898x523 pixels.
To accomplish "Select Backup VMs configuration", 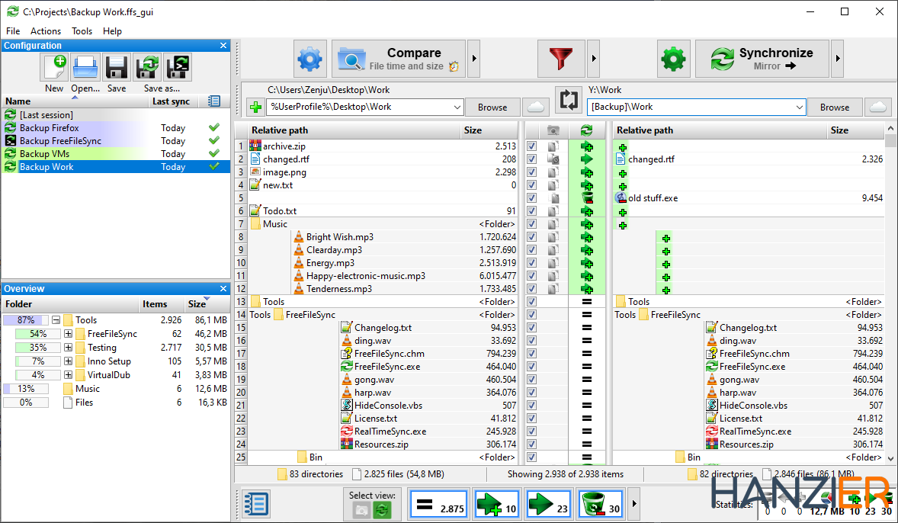I will point(116,153).
